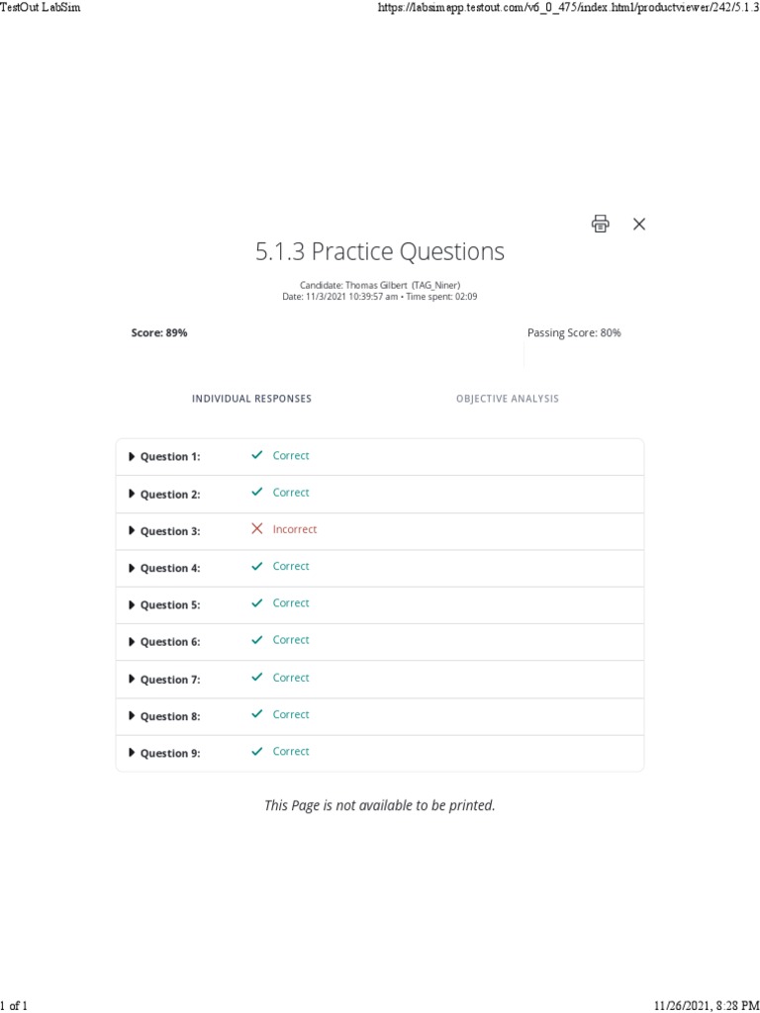760x1013 pixels.
Task: Switch to the Objective Analysis tab
Action: [x=507, y=399]
